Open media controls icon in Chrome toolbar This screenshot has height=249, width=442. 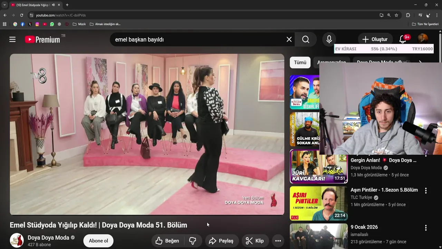click(420, 15)
